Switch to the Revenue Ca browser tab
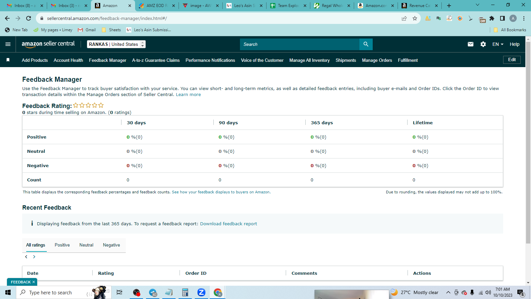Screen dimensions: 531x299 [419, 5]
